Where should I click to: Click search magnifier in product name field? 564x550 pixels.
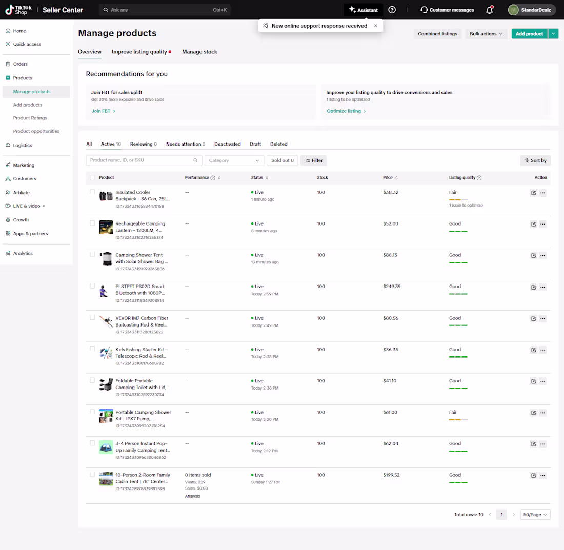click(195, 160)
